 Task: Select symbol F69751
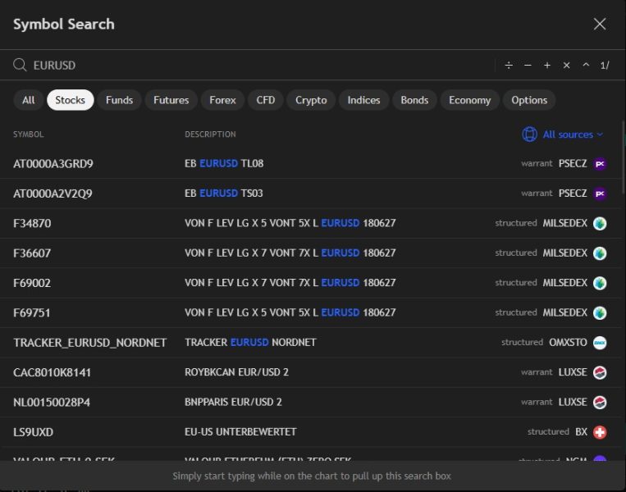tap(32, 313)
